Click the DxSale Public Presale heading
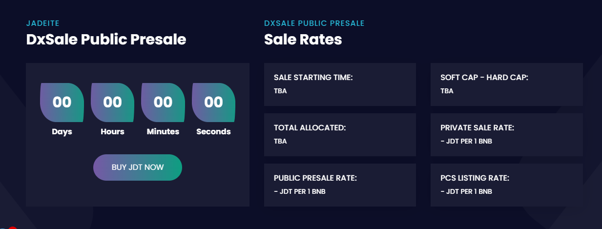This screenshot has height=229, width=602. [106, 40]
